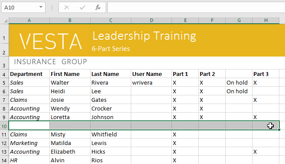The width and height of the screenshot is (285, 164).
Task: Click the formula bar options dots handle
Action: 52,7
